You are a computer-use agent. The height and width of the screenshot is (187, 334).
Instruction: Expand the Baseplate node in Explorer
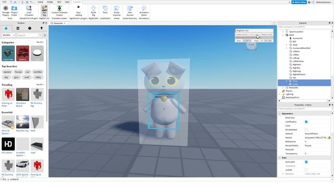(283, 88)
